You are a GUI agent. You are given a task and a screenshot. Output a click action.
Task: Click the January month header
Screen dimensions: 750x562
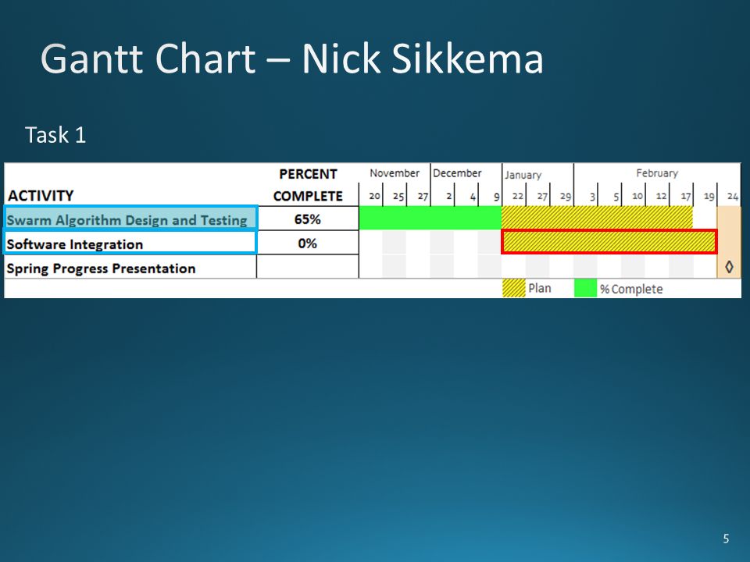(523, 175)
